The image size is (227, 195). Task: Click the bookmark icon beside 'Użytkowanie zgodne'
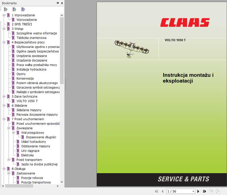(13, 47)
